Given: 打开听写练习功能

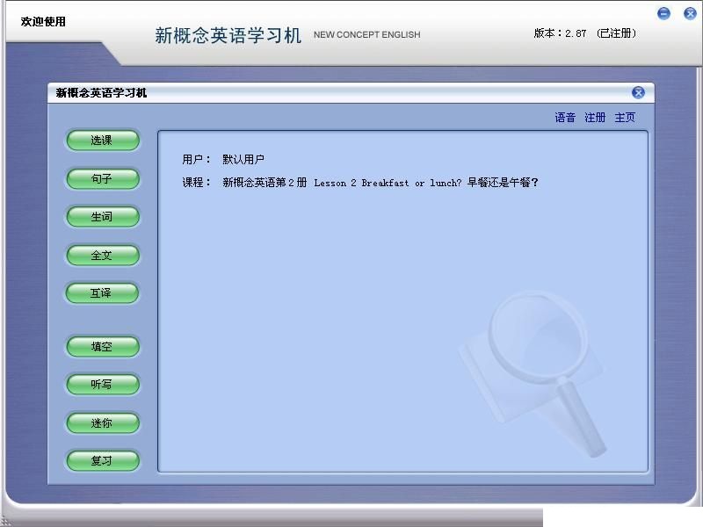Looking at the screenshot, I should [x=102, y=385].
